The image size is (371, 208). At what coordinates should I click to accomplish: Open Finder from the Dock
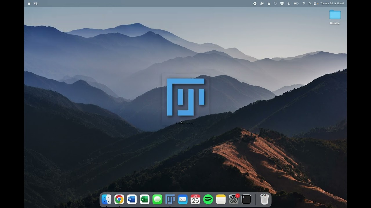(x=106, y=199)
